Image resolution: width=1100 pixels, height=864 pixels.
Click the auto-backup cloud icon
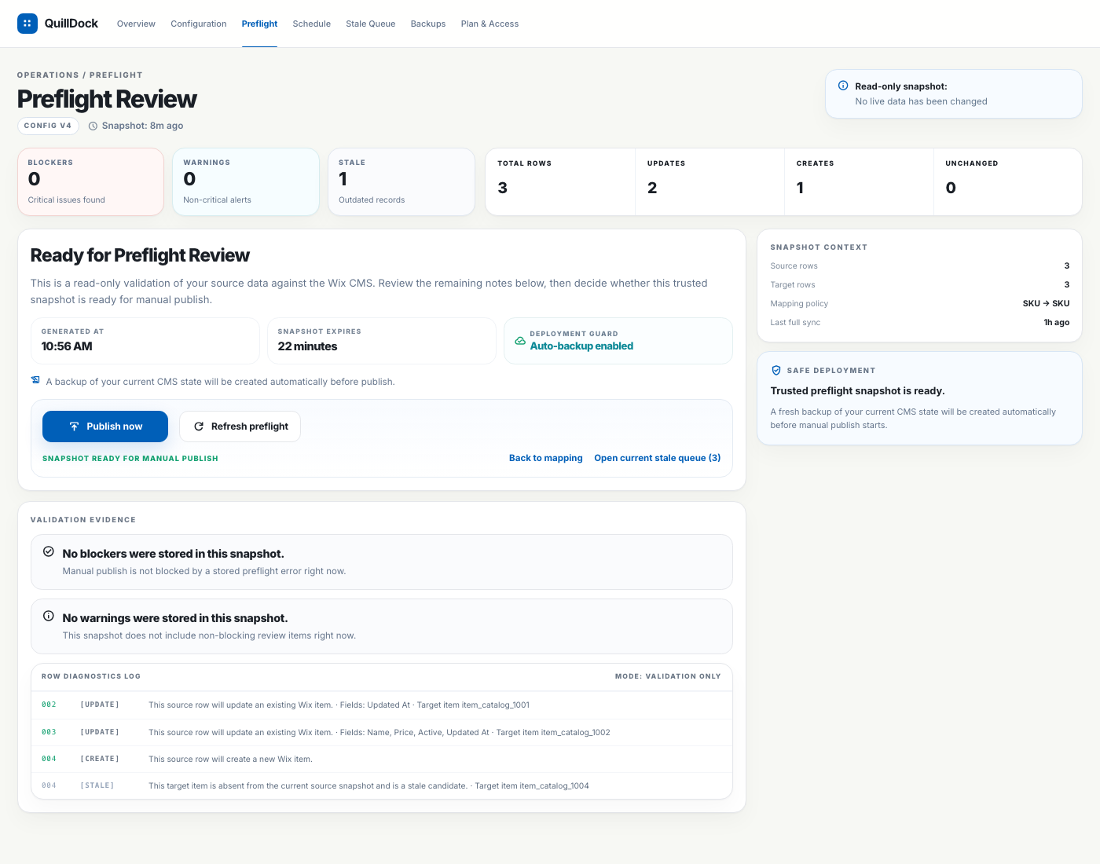pyautogui.click(x=519, y=341)
